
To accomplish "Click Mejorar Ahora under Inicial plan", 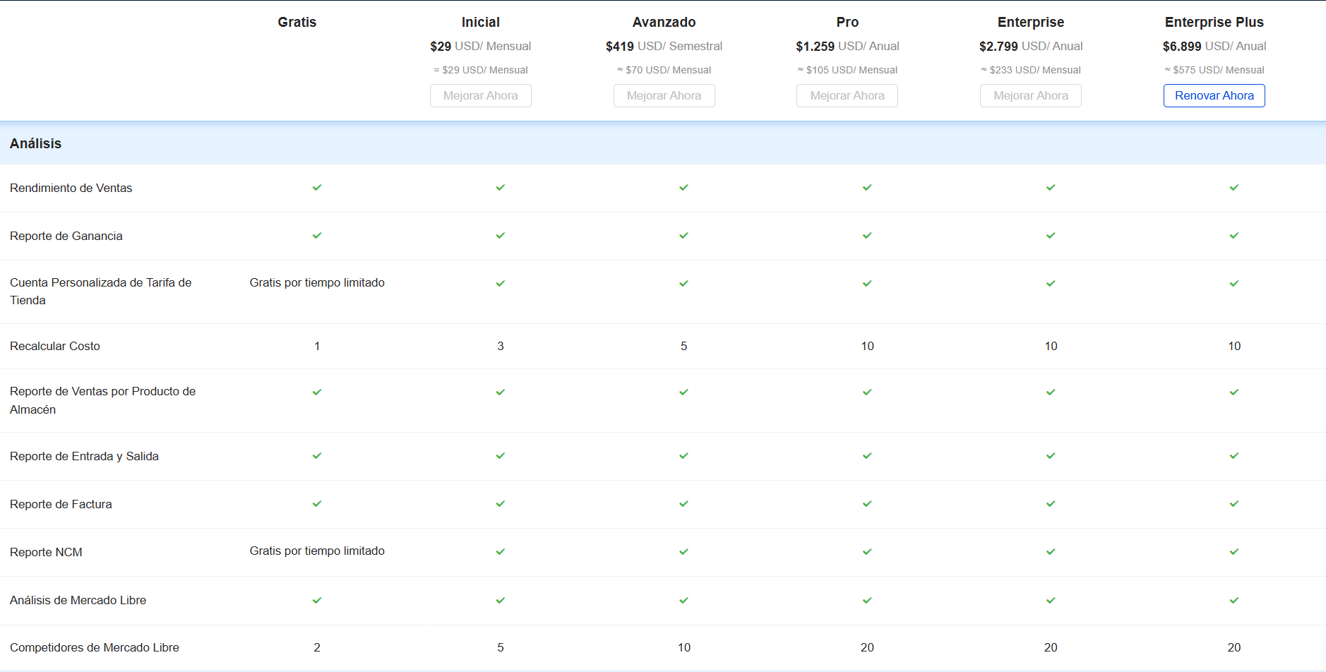I will tap(480, 95).
